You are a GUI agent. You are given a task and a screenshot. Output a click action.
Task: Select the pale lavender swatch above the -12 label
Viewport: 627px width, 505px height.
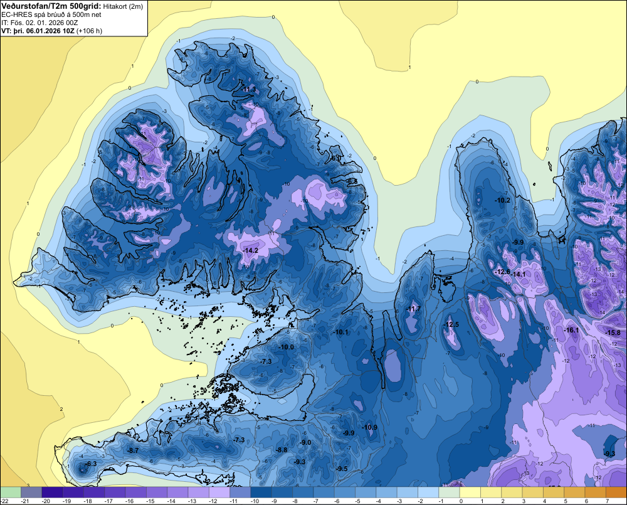pos(219,492)
